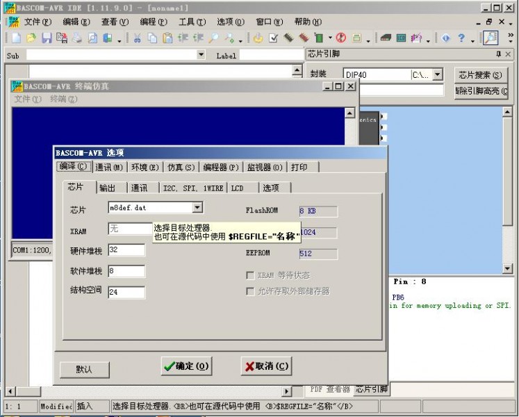Switch to the 仿真(S) options tab
Image resolution: width=519 pixels, height=417 pixels.
tap(181, 167)
